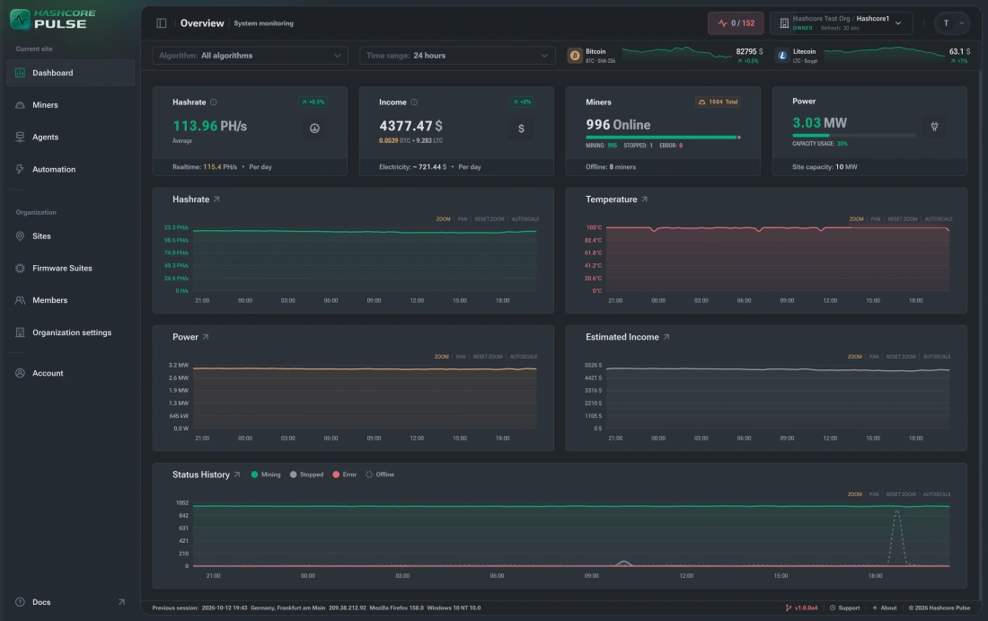Click the Bitcoin coin icon in the ticker
988x621 pixels.
pyautogui.click(x=575, y=56)
